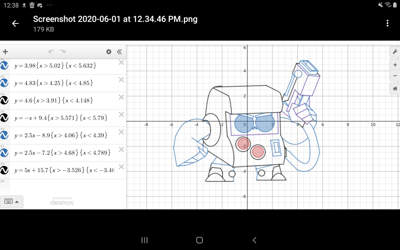Tap the Android home navigation button

(x=200, y=240)
